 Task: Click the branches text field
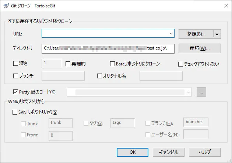pyautogui.click(x=196, y=122)
